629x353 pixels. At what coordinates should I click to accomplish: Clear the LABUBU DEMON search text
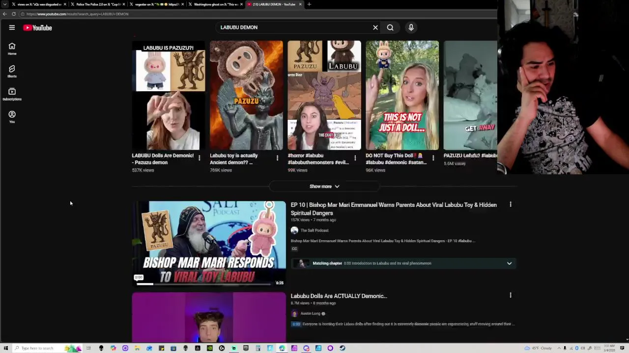[375, 27]
